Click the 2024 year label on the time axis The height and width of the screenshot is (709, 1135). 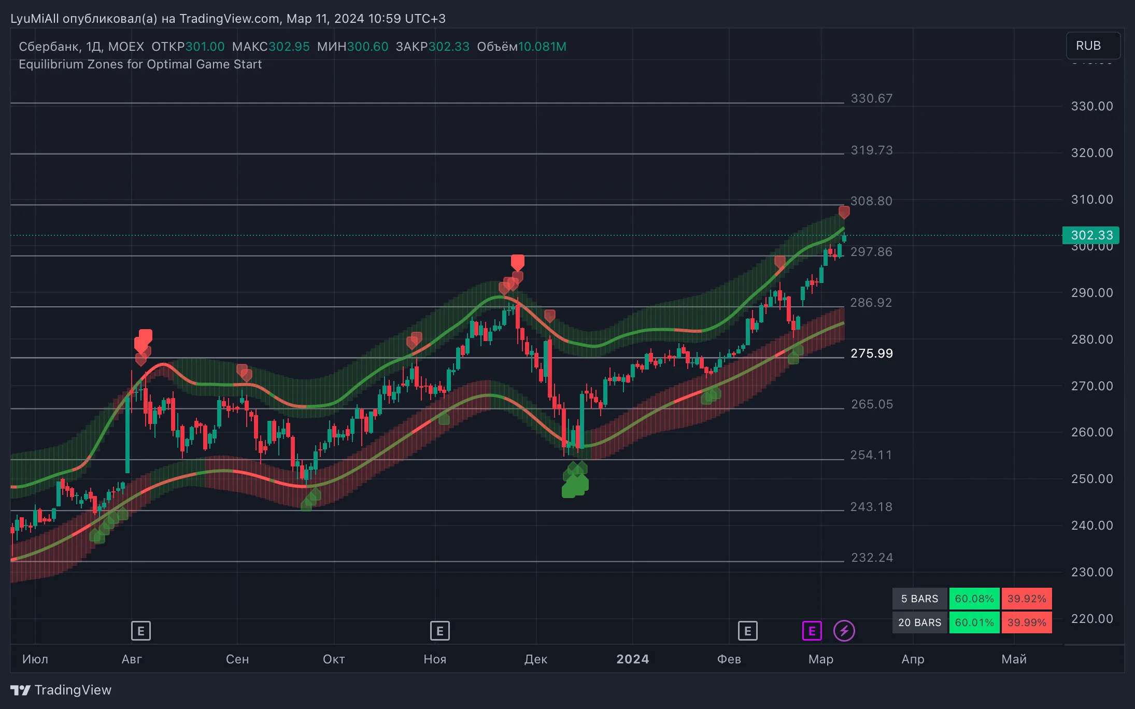[633, 659]
